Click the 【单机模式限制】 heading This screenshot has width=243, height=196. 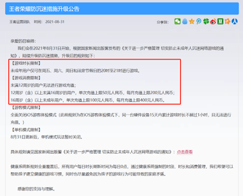(x=26, y=129)
